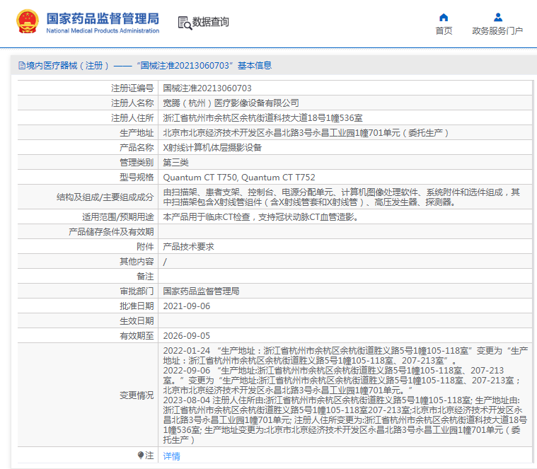Viewport: 537px width, 469px height.
Task: Click the 生效日期 label
Action: (x=137, y=320)
